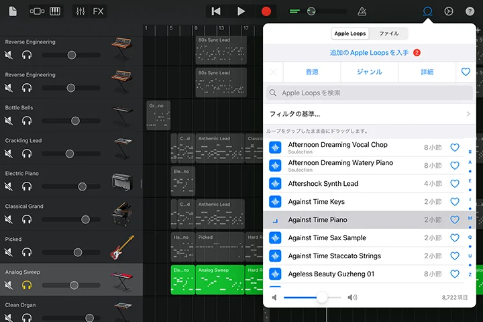Mute the Bottle Bells track
Viewport: 483px width, 322px height.
click(x=9, y=121)
